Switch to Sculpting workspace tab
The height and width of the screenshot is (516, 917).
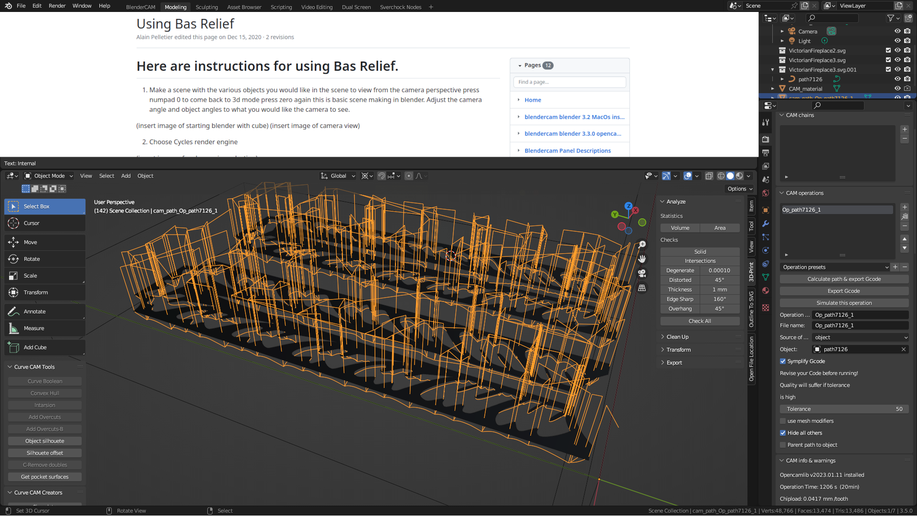[x=207, y=7]
